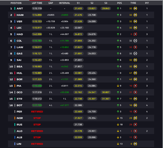Select the STR driver row name

pos(20,99)
